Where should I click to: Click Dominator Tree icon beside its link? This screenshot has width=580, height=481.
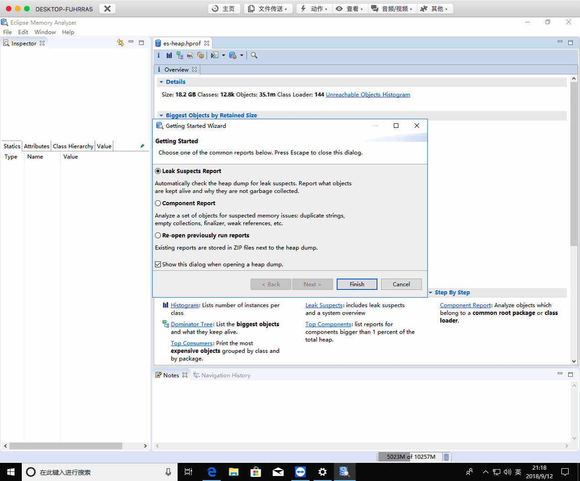coord(166,324)
